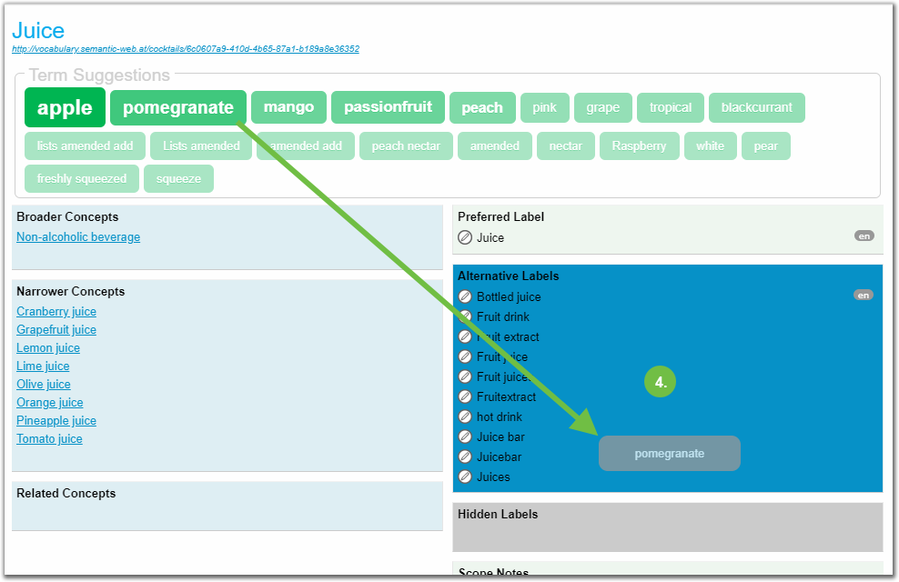Click the en language badge in Alternative Labels

(863, 295)
